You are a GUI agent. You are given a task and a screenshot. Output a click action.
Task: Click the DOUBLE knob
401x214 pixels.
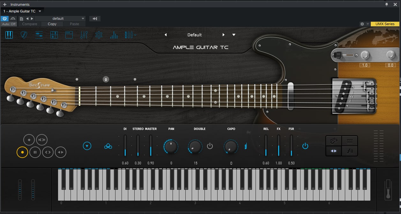click(195, 146)
